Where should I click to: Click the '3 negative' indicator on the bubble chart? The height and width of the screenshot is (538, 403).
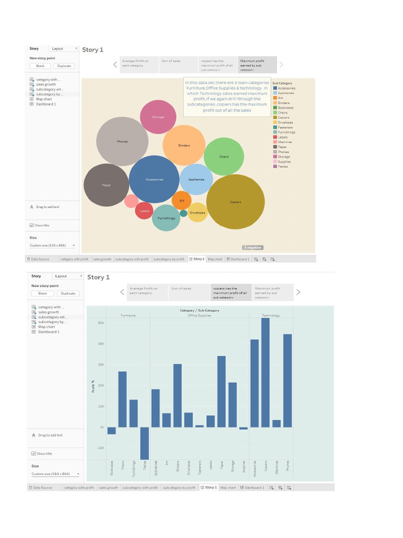point(253,247)
